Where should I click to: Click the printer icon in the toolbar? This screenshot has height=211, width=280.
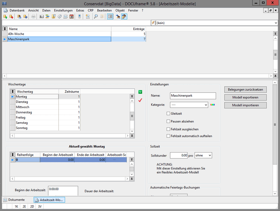pyautogui.click(x=33, y=17)
